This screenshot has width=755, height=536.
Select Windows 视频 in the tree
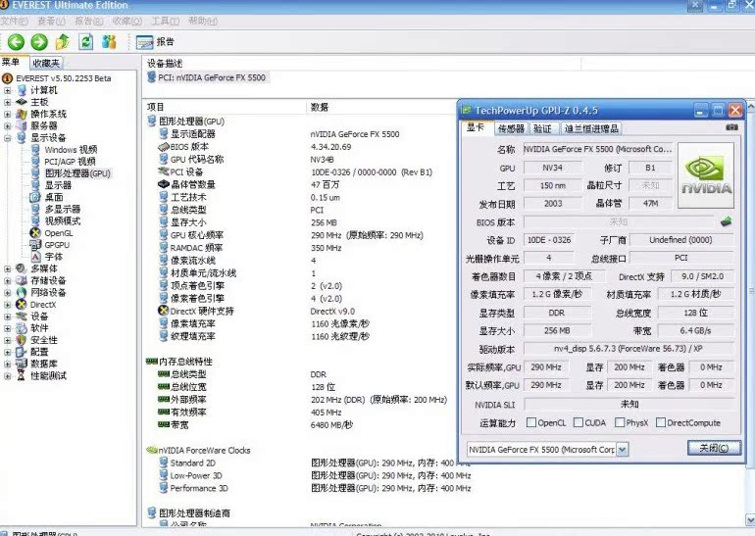(x=71, y=150)
